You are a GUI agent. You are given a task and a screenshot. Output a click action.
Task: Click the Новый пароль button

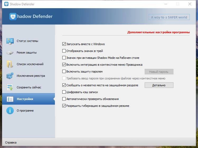tap(159, 72)
